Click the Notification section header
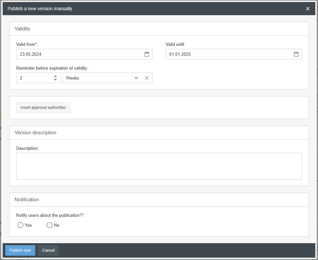The image size is (318, 260). [27, 200]
